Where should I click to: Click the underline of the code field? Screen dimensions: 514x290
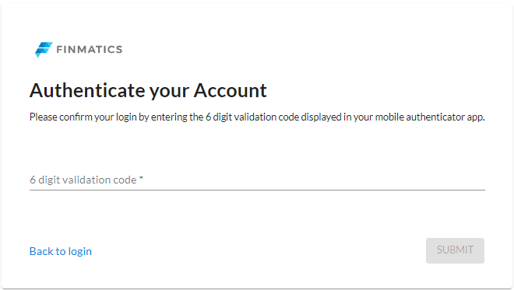257,190
